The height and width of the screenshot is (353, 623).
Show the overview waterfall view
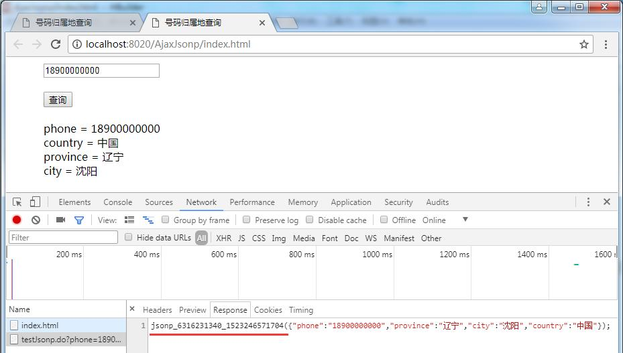point(148,220)
